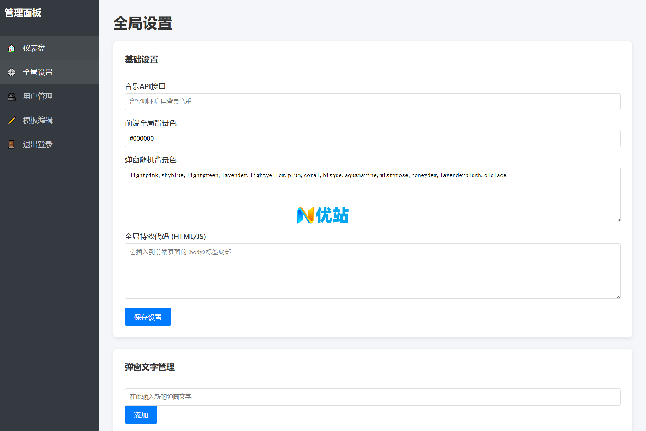The image size is (646, 431).
Task: Click the users icon next to 用户管理
Action: pyautogui.click(x=12, y=96)
